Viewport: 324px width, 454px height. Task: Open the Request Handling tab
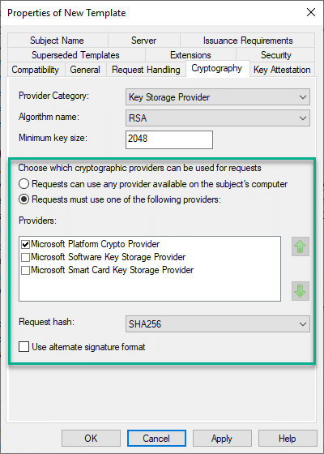(146, 70)
